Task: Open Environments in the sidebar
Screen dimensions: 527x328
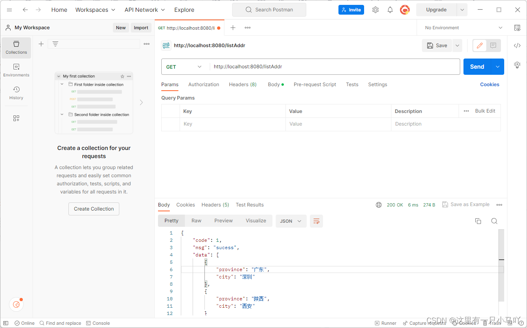Action: [16, 70]
